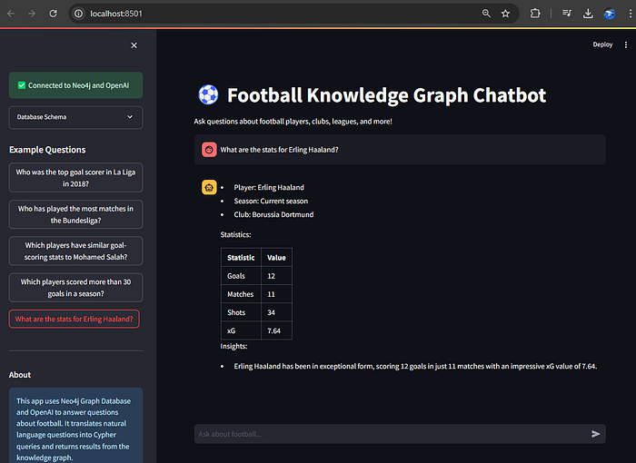Click the Value column header

pyautogui.click(x=276, y=258)
